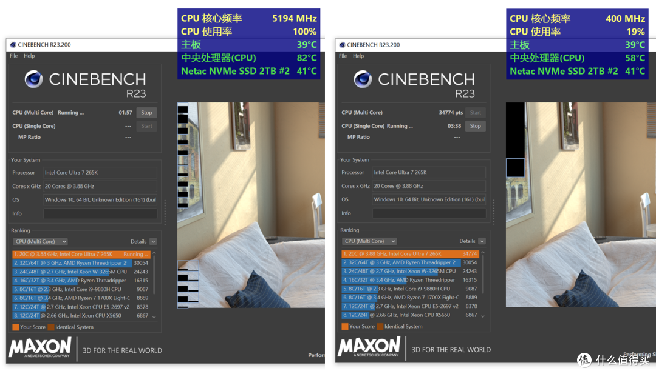Screen dimensions: 656x374
Task: Click Info input field in left window
Action: [100, 214]
